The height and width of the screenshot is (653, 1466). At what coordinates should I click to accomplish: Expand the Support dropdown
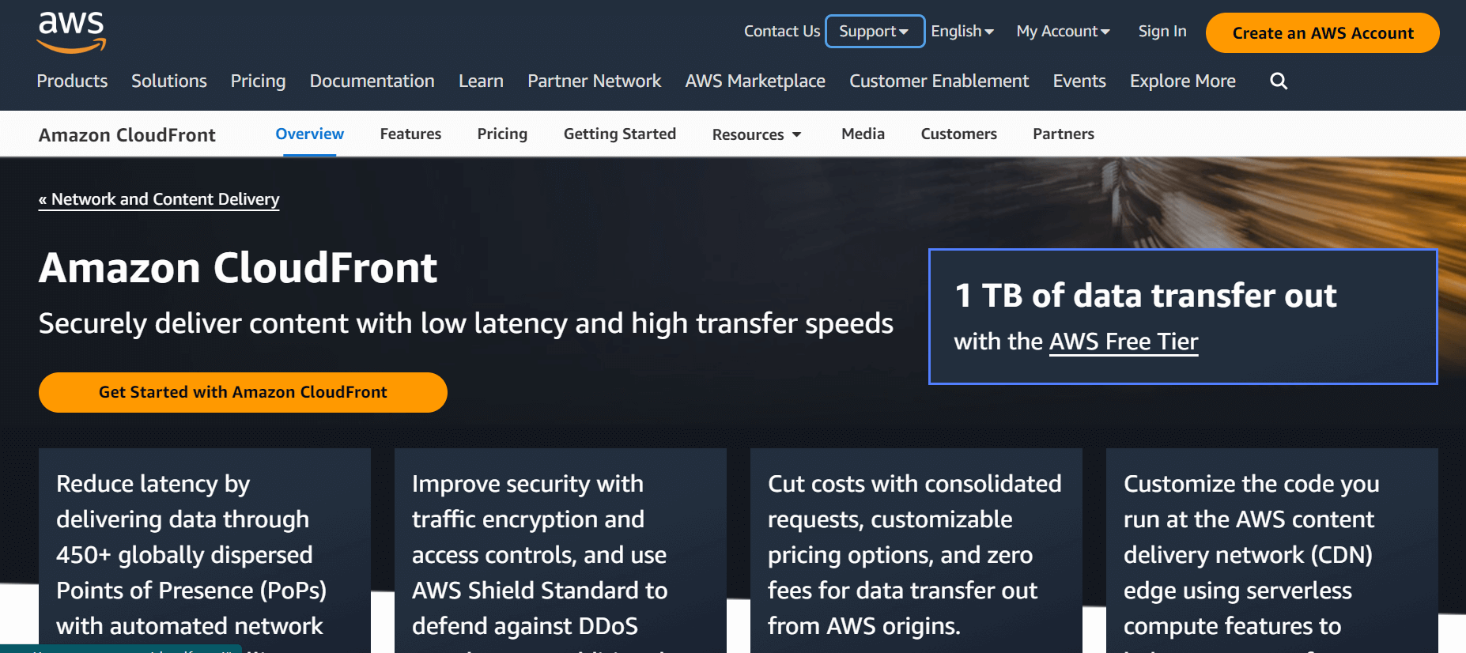(874, 31)
